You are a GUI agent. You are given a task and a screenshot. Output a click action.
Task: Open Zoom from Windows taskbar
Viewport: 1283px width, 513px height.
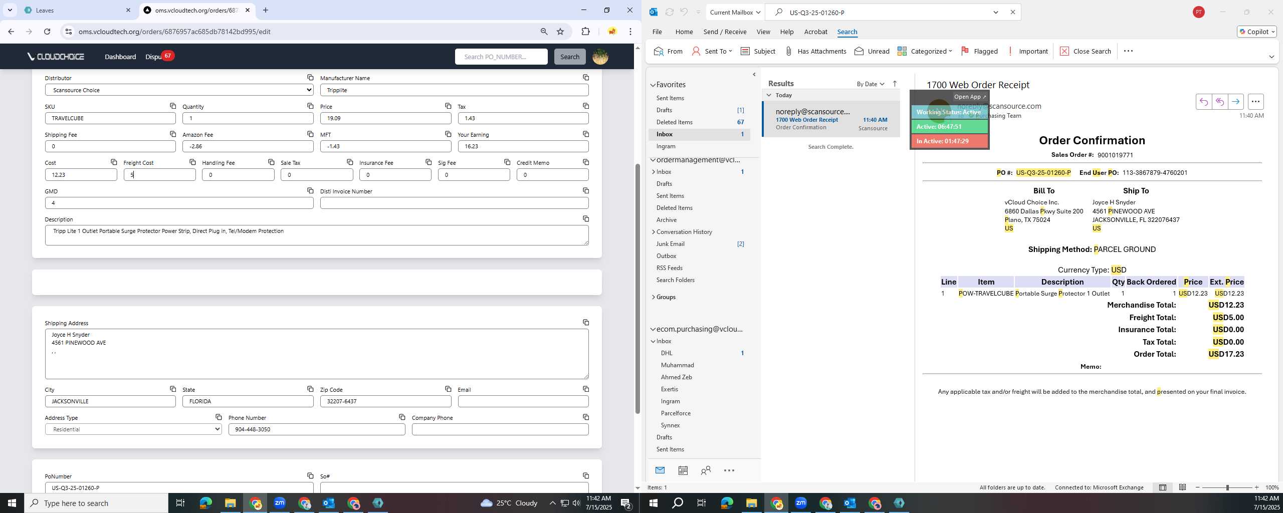(280, 503)
